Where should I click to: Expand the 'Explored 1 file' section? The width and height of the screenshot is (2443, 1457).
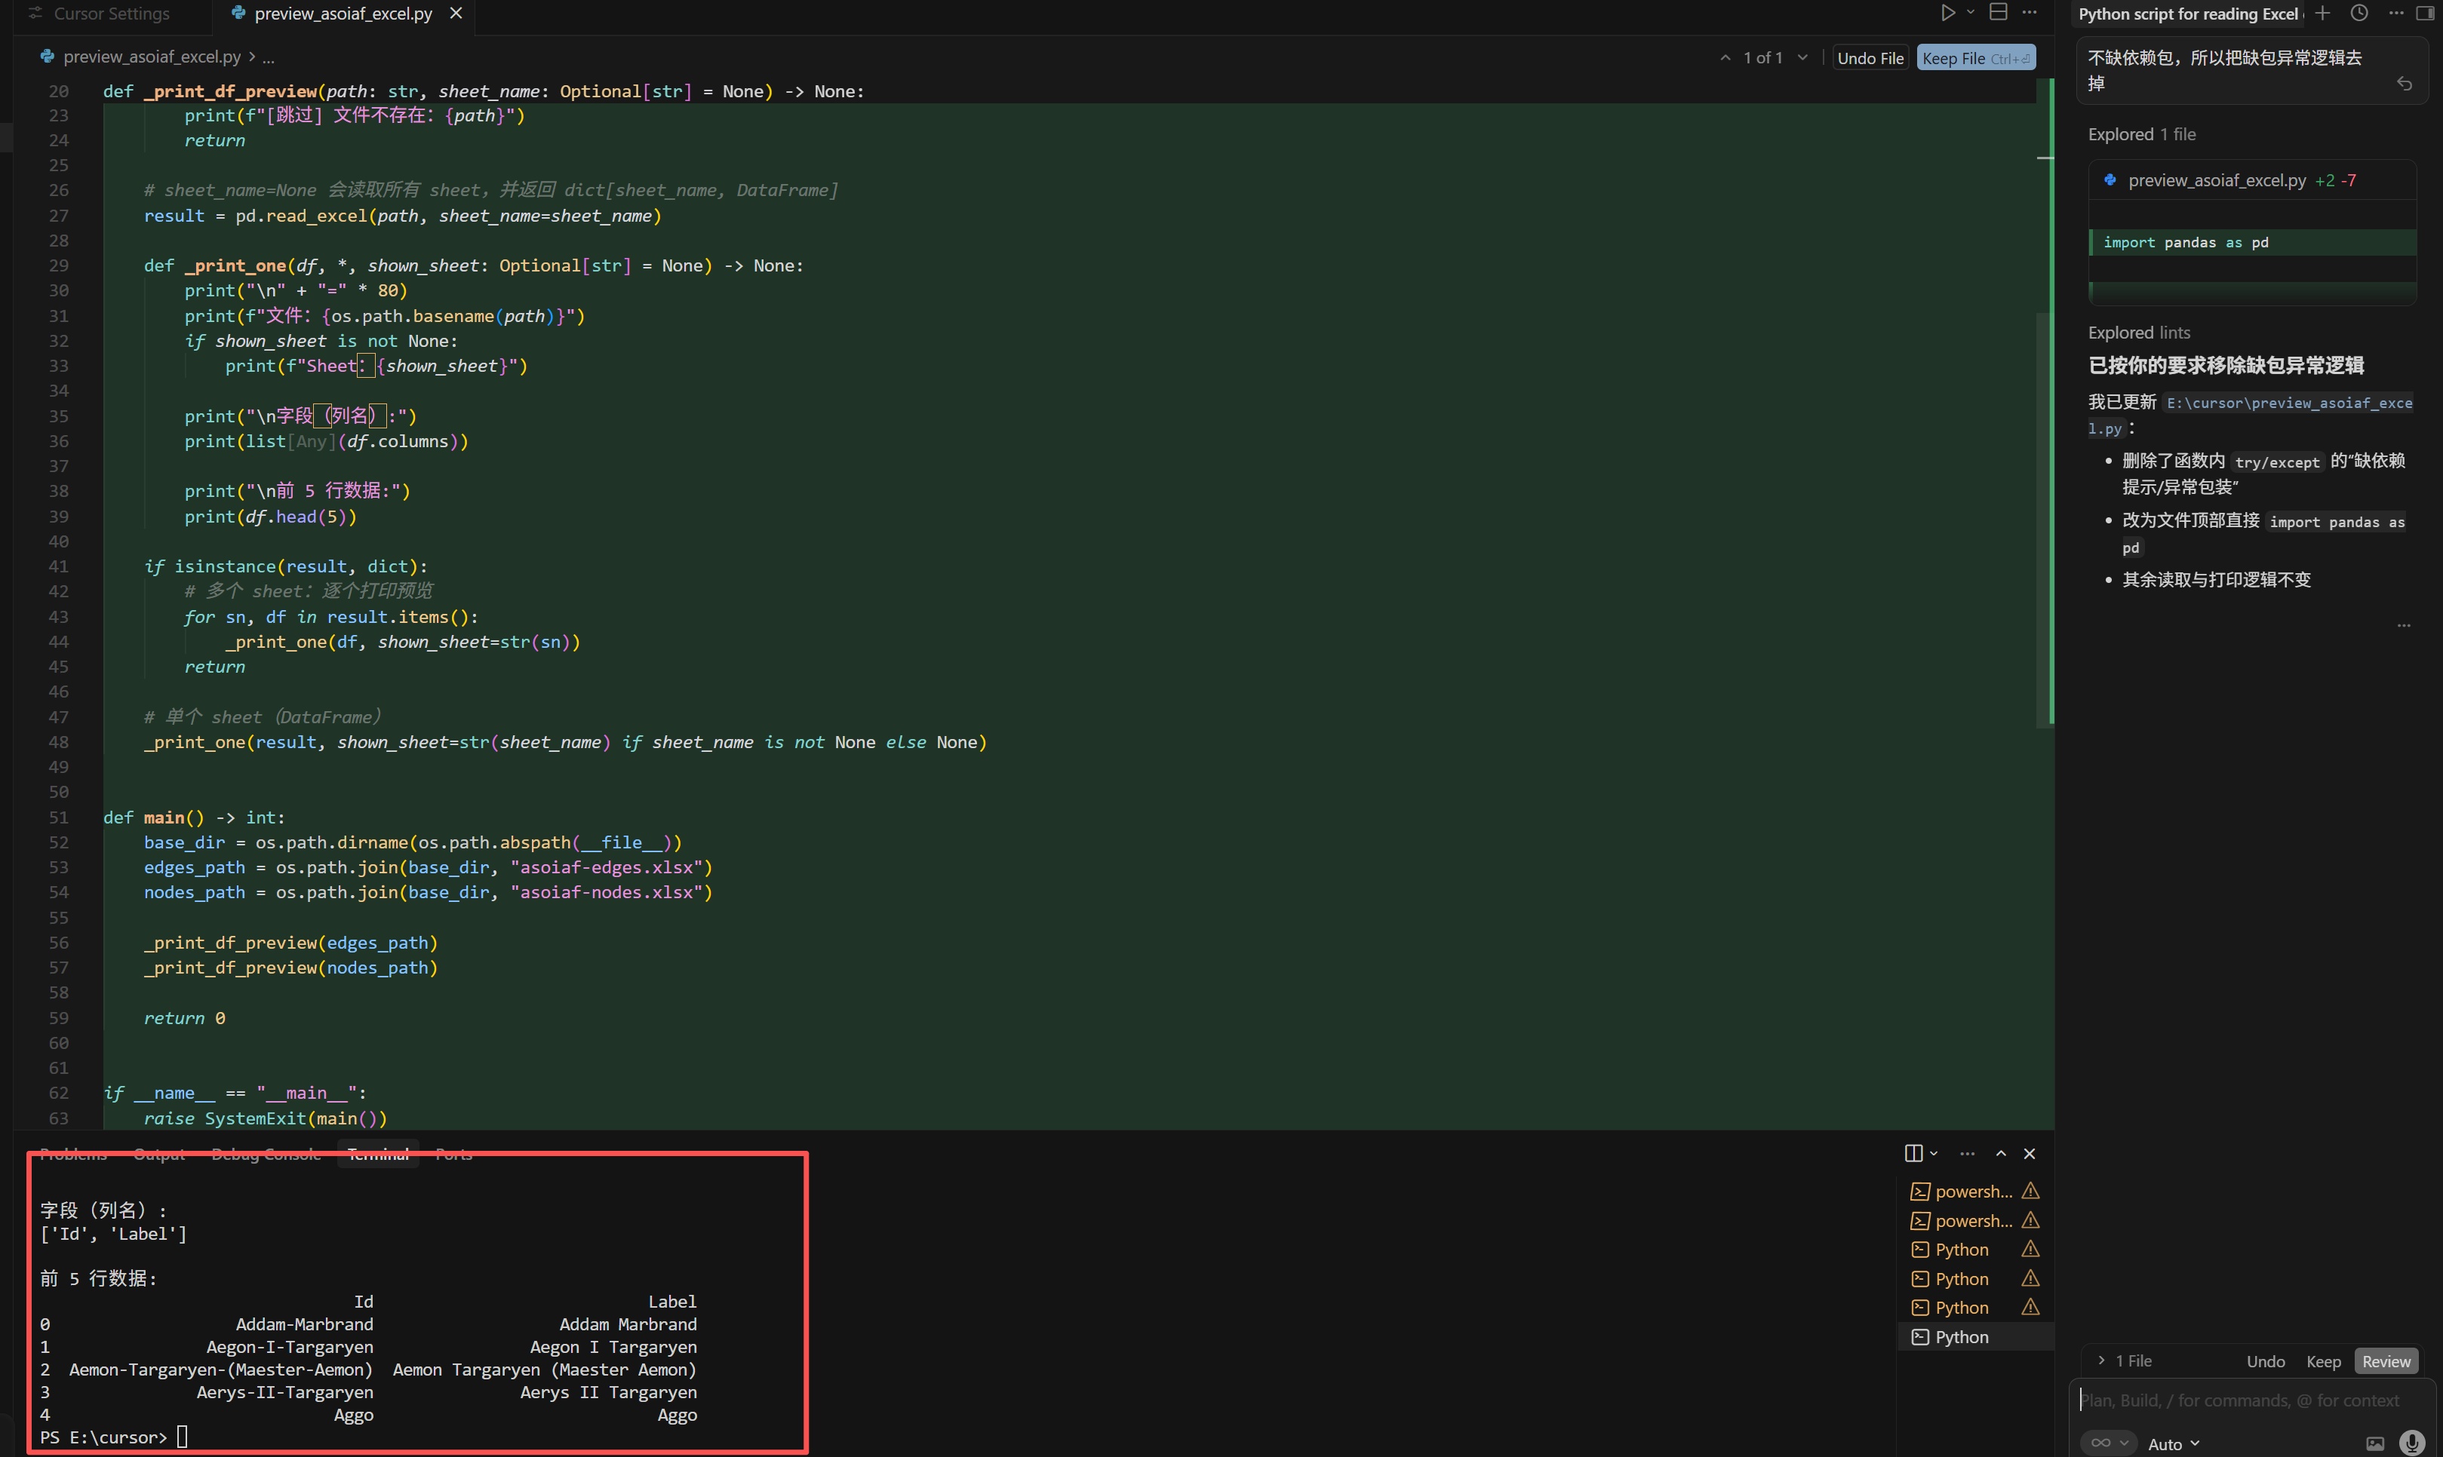(2141, 134)
